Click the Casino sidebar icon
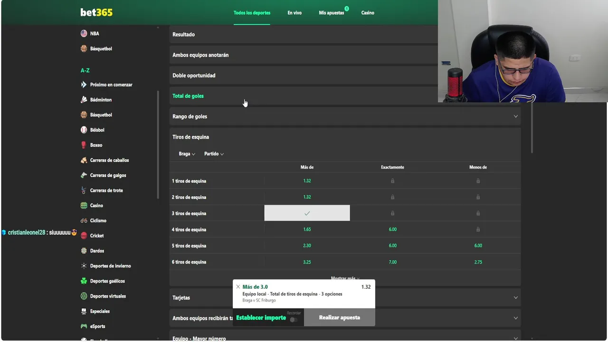 (x=84, y=206)
